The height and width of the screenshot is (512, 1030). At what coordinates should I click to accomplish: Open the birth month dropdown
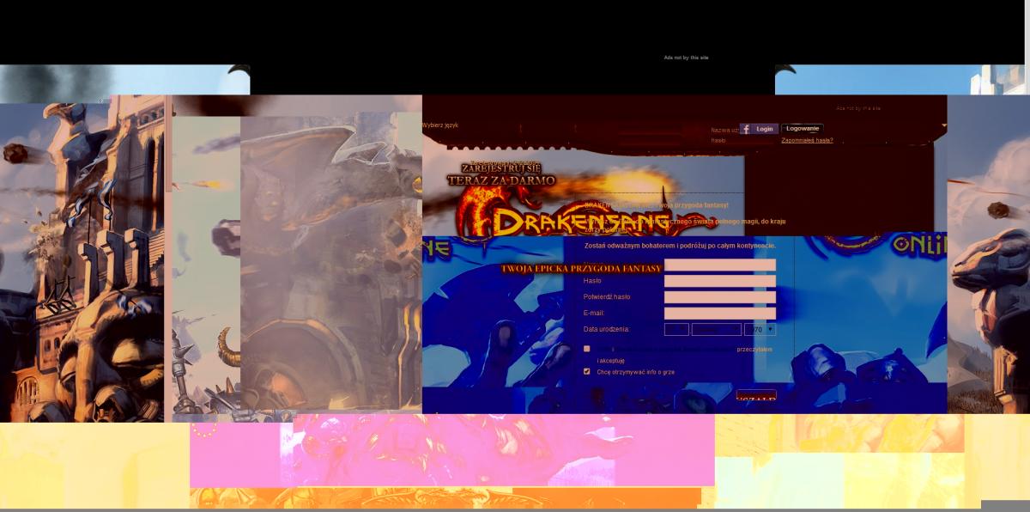[x=717, y=329]
